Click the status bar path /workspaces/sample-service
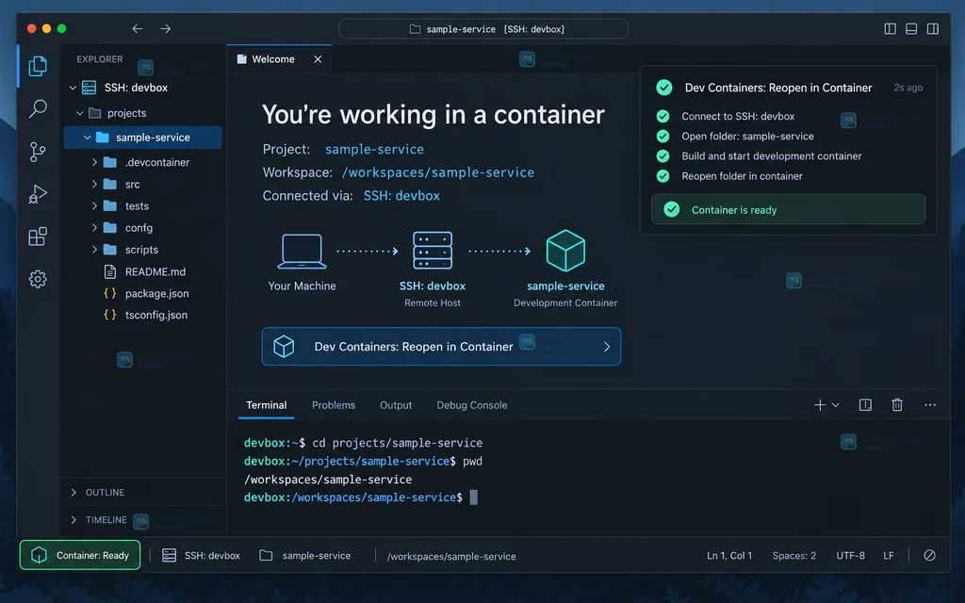The width and height of the screenshot is (965, 603). click(x=451, y=556)
